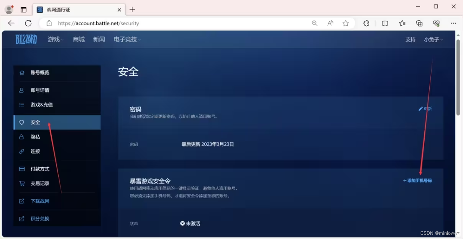Screen dimensions: 463x239
Task: Click the 暴雪游戏安全令 section title
Action: pyautogui.click(x=150, y=181)
